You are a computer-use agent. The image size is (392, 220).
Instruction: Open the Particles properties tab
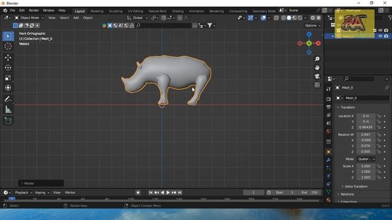coord(328,168)
